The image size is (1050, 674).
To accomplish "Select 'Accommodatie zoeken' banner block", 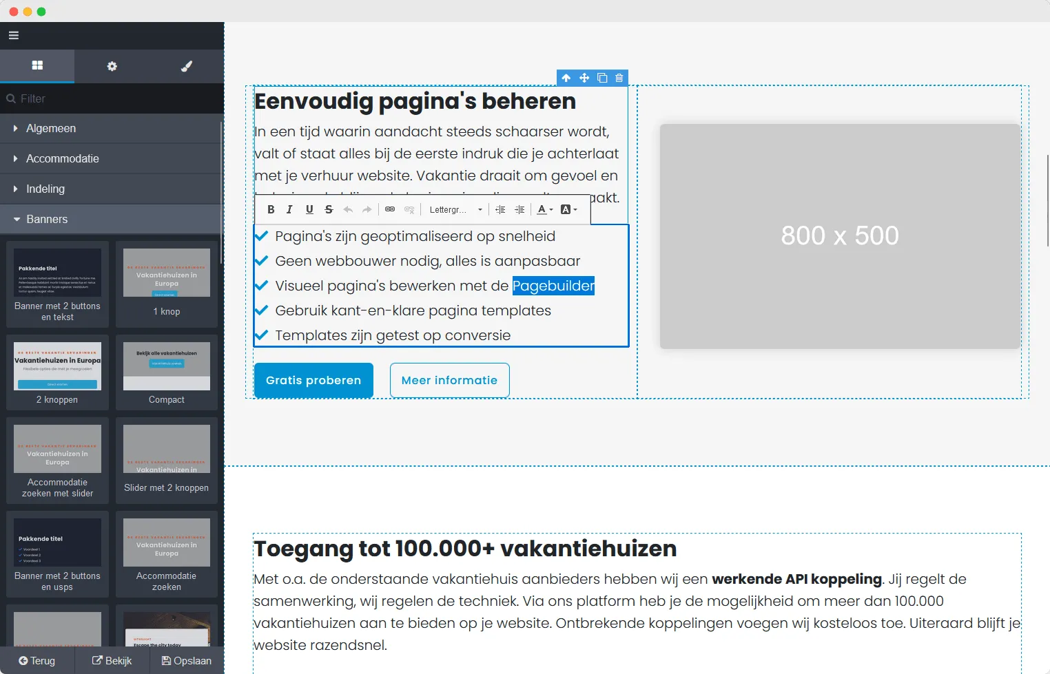I will (x=167, y=554).
